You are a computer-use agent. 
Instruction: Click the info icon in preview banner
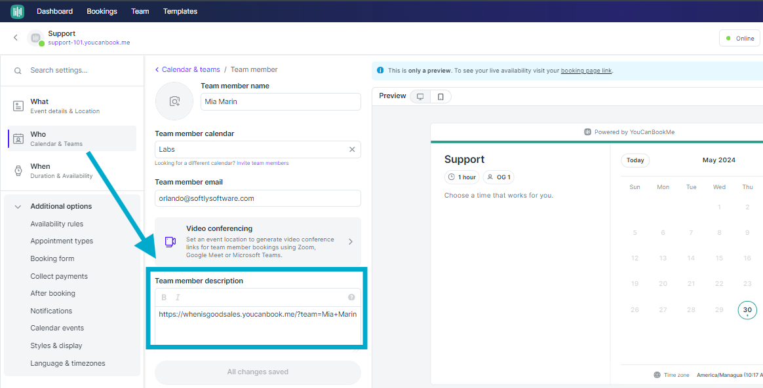tap(380, 71)
